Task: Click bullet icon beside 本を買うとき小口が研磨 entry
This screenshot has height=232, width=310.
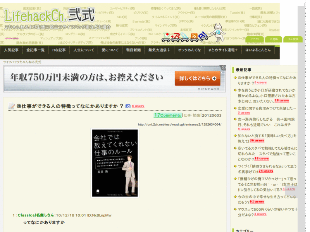Action: pyautogui.click(x=235, y=90)
